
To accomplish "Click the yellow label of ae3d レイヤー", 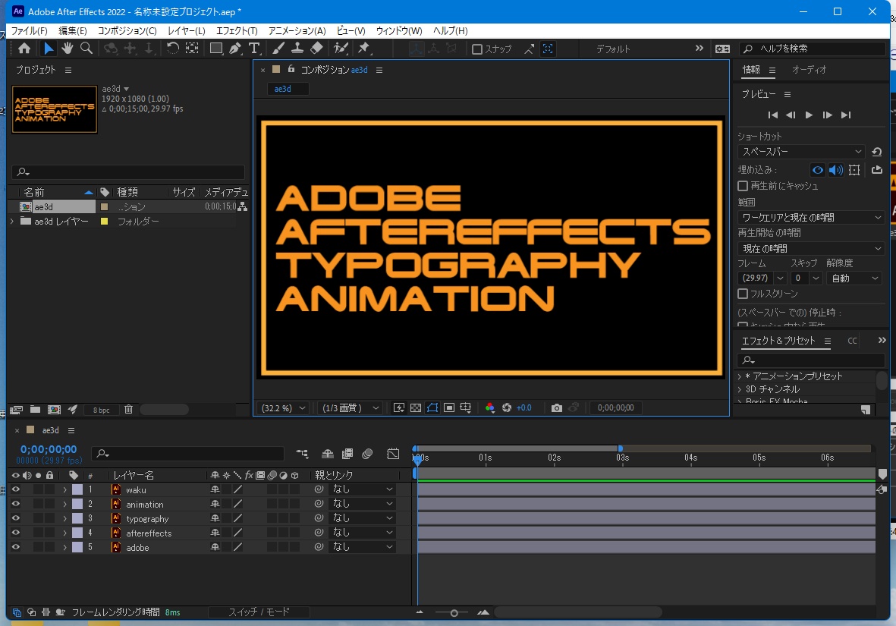I will pos(104,222).
